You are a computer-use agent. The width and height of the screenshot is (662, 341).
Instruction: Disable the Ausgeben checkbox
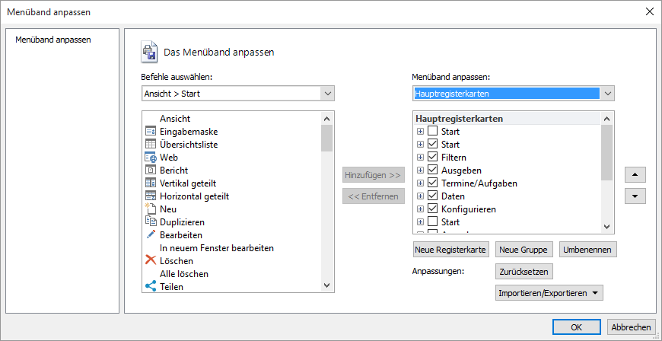coord(432,170)
